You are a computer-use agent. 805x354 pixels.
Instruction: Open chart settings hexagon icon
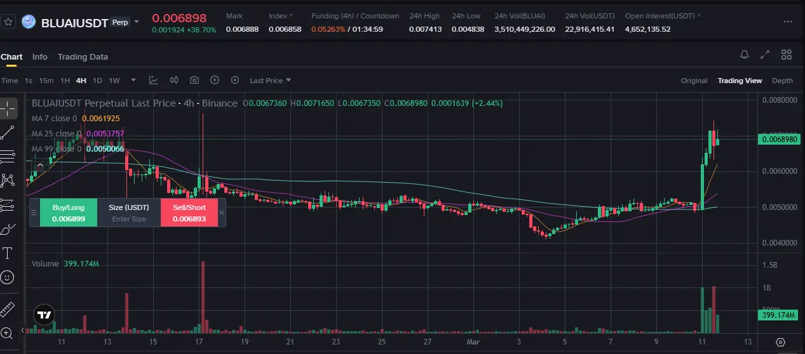click(235, 81)
